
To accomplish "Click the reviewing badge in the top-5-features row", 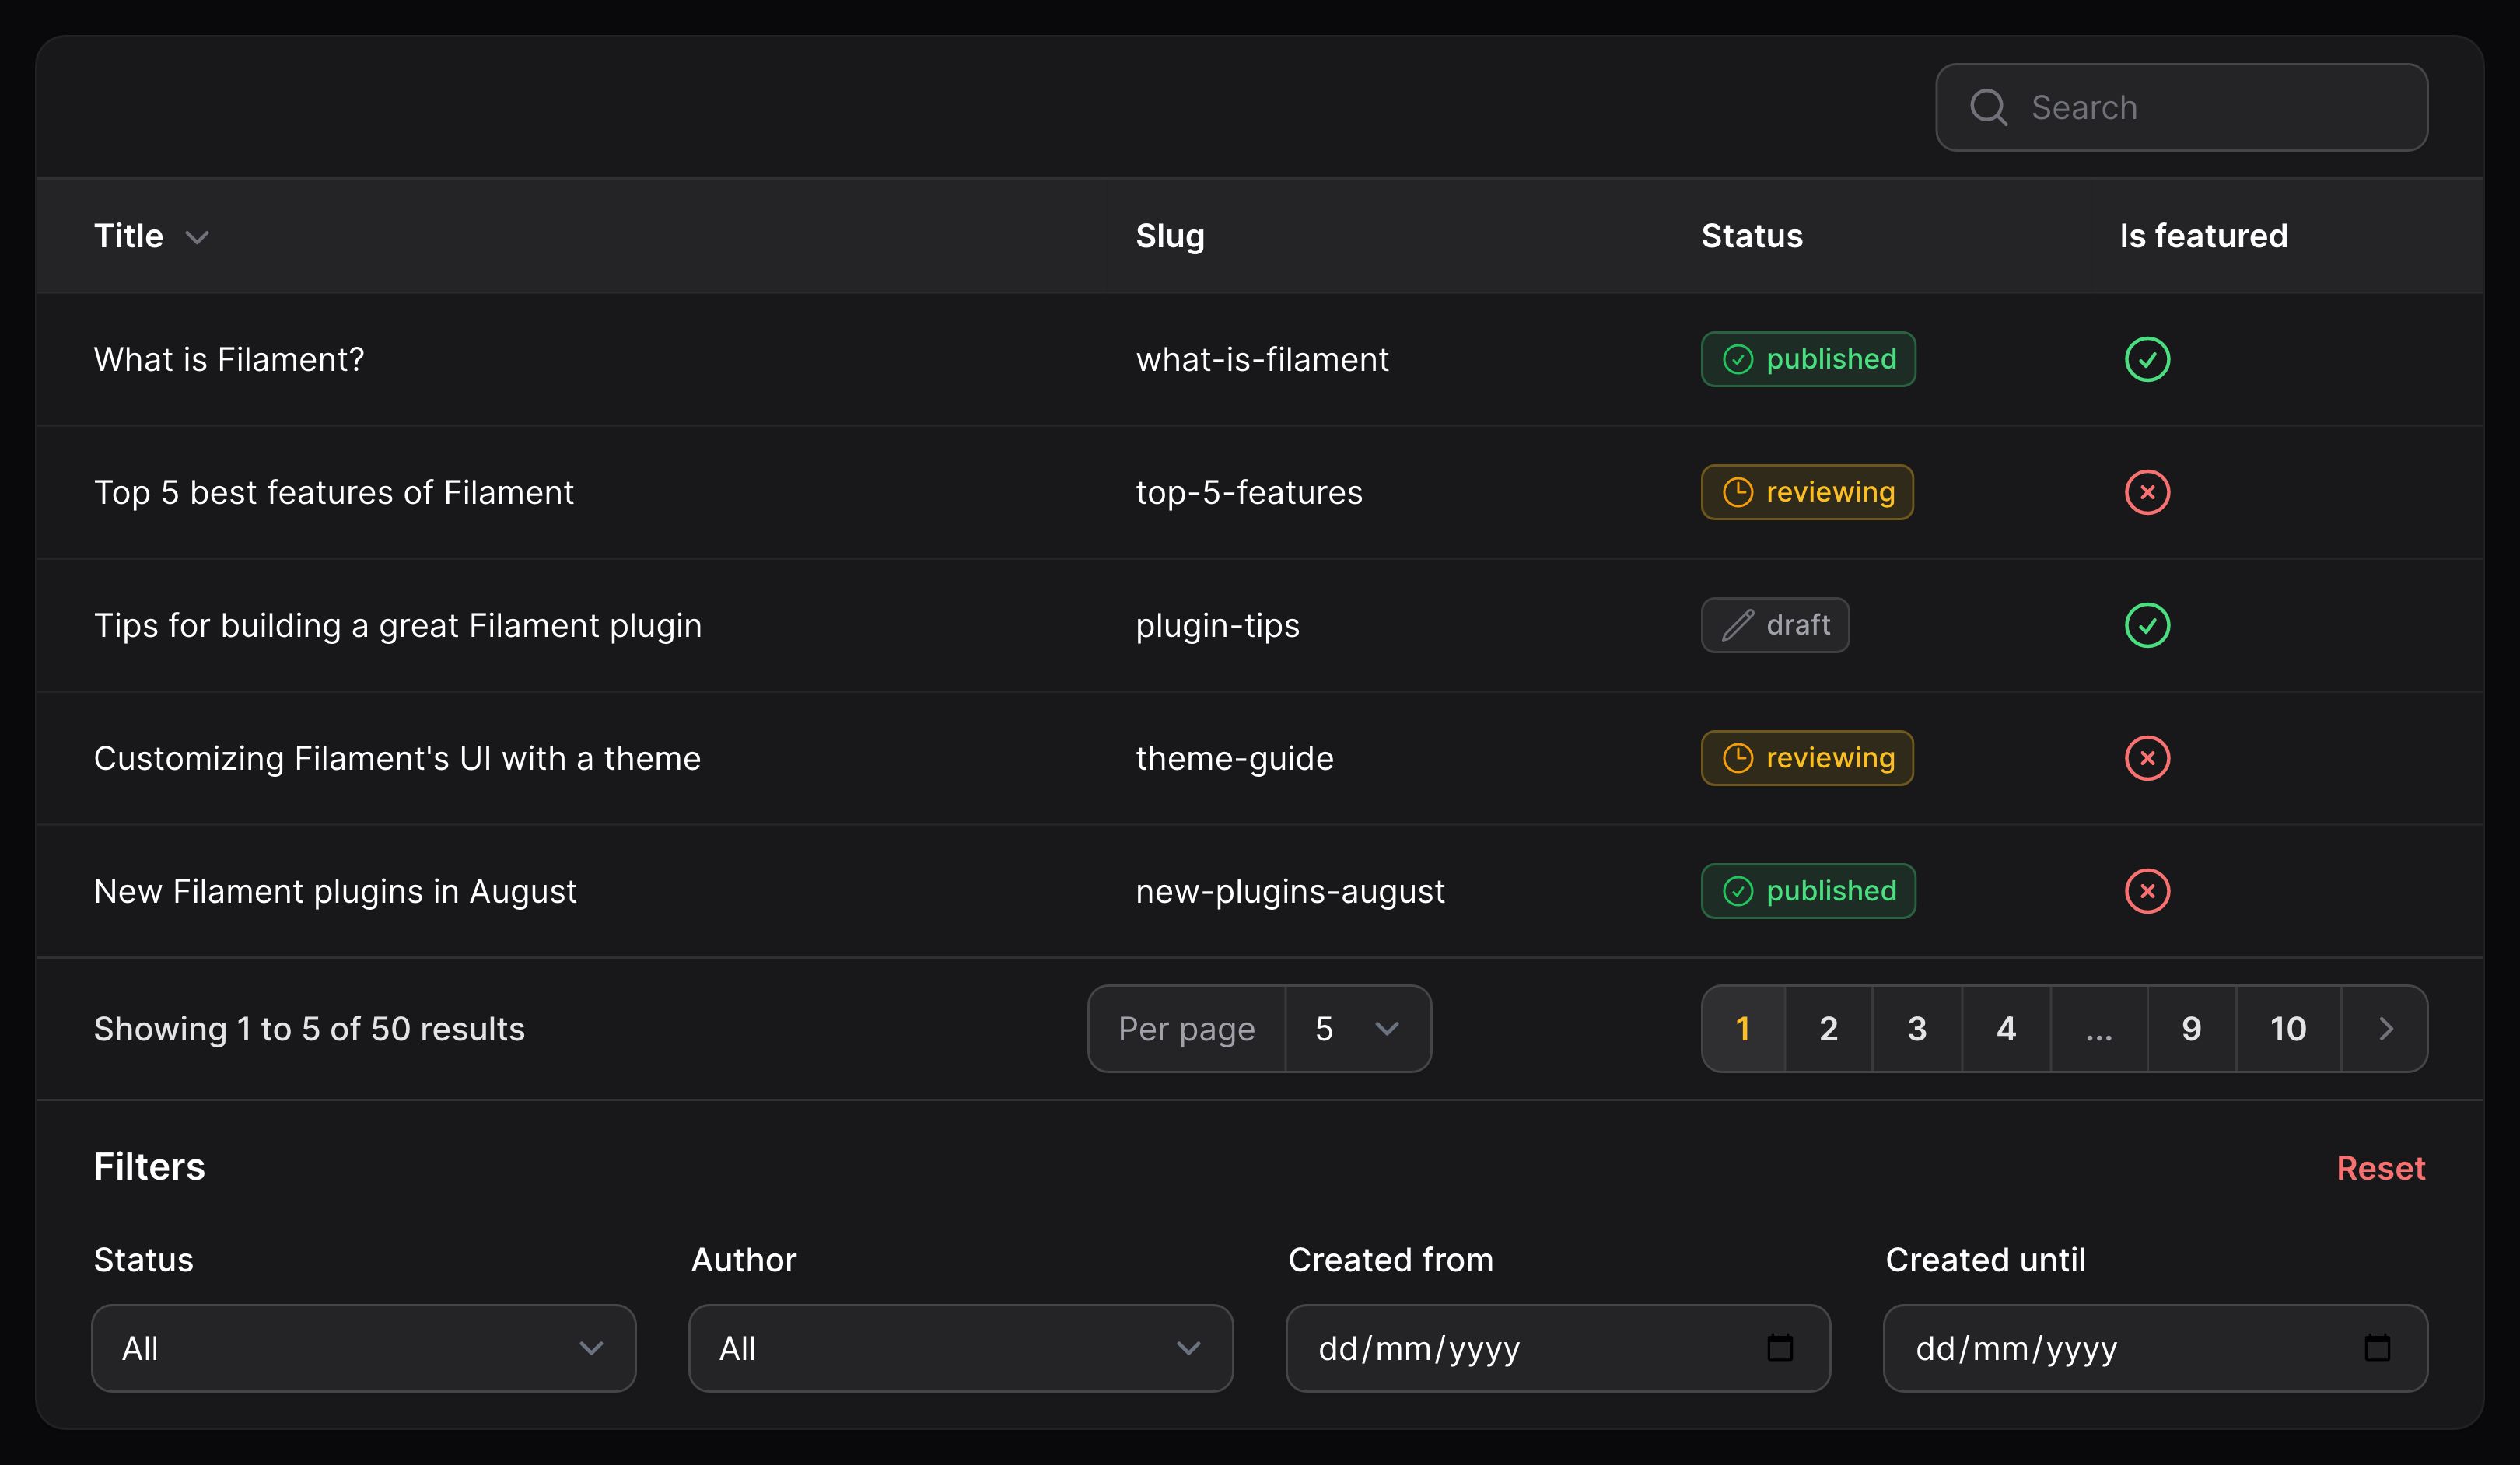I will pos(1807,492).
